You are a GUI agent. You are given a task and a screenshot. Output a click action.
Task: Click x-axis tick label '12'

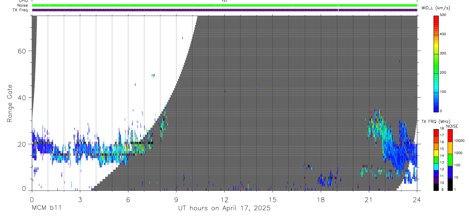[x=224, y=200]
